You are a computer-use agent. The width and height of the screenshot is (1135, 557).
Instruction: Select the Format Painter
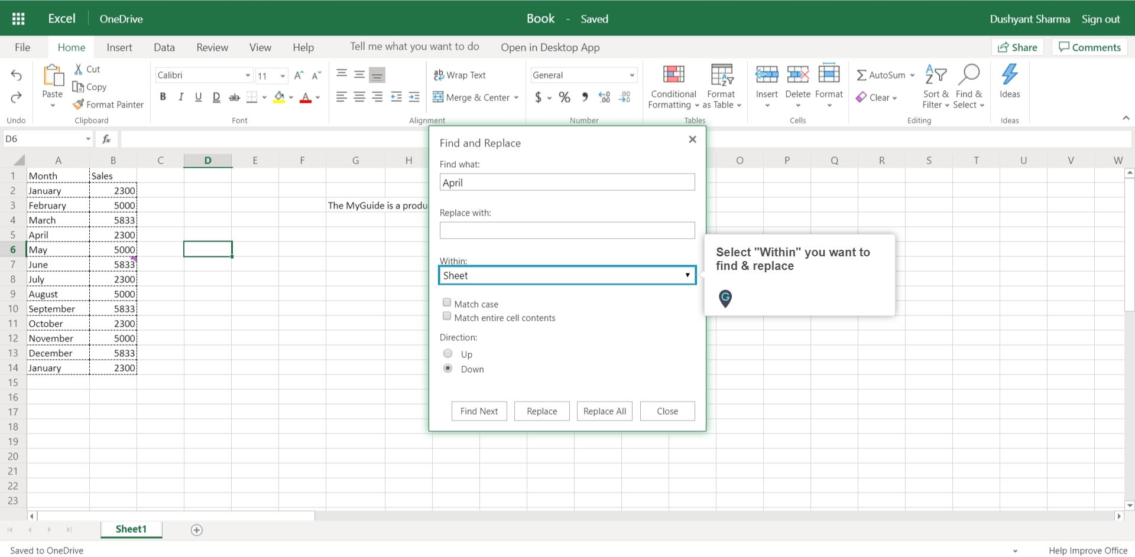pos(108,105)
